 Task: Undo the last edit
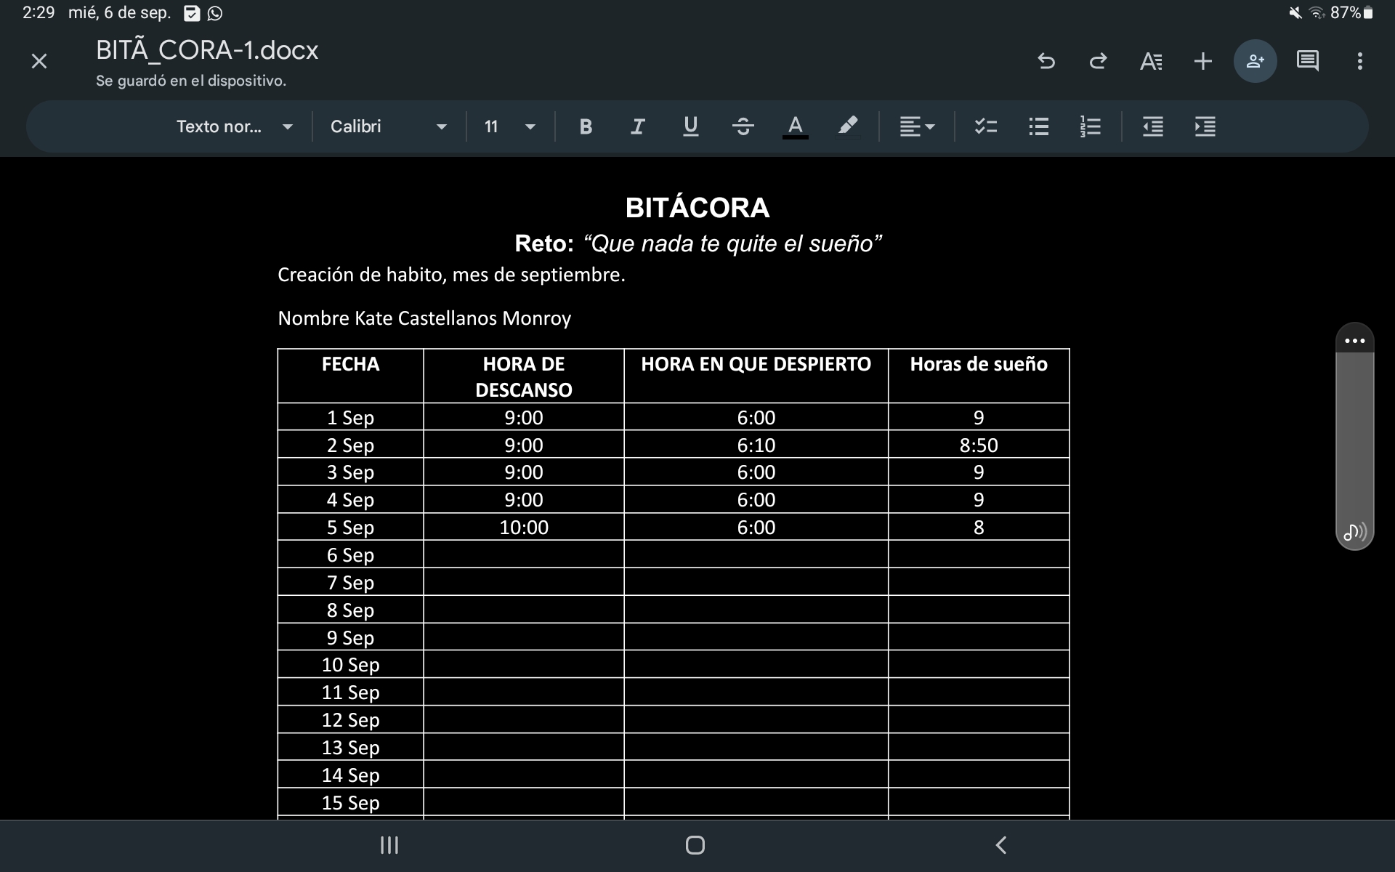click(x=1046, y=61)
